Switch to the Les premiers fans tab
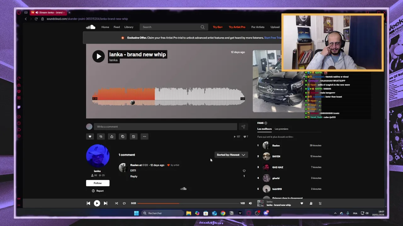Viewport: 403px width, 226px height. click(281, 129)
